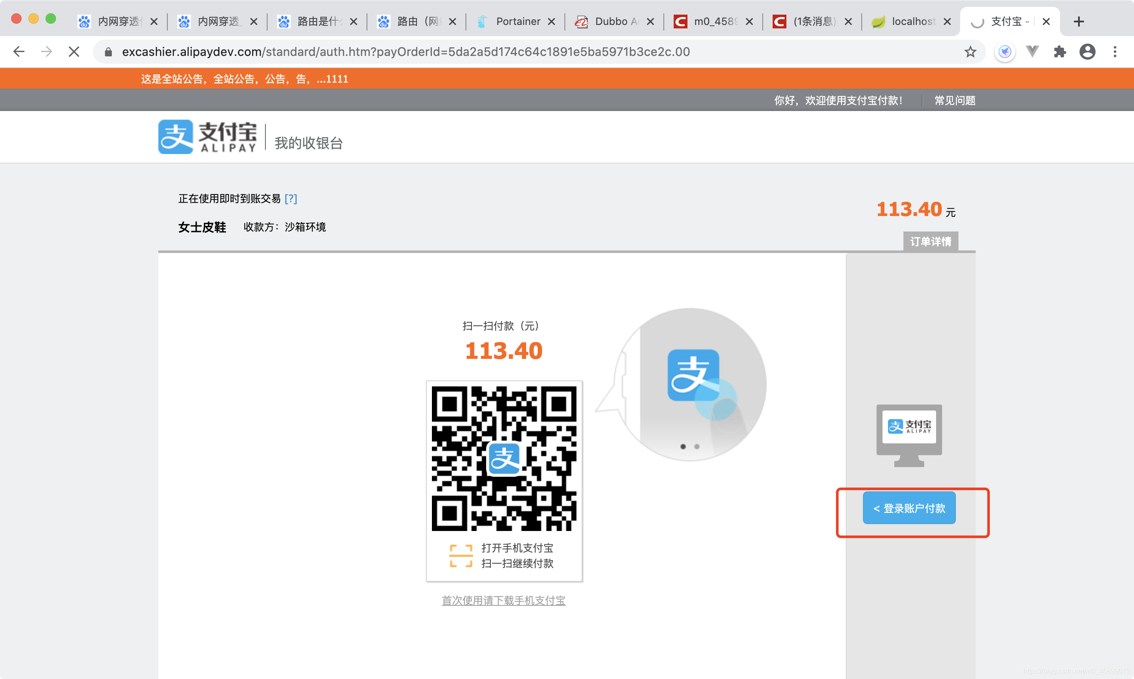Click the 收款方：沙箱环境 payee text
1134x679 pixels.
pyautogui.click(x=284, y=227)
